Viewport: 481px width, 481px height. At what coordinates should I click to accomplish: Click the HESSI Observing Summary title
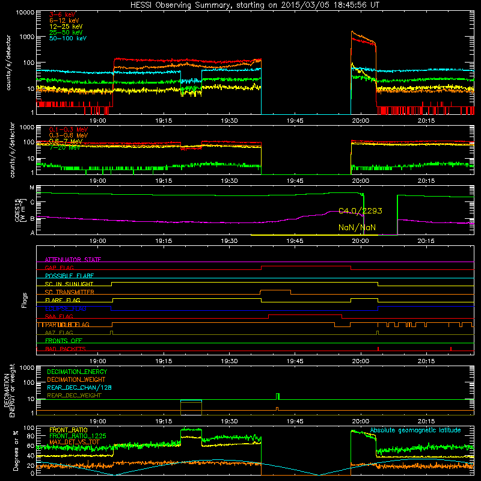click(254, 5)
